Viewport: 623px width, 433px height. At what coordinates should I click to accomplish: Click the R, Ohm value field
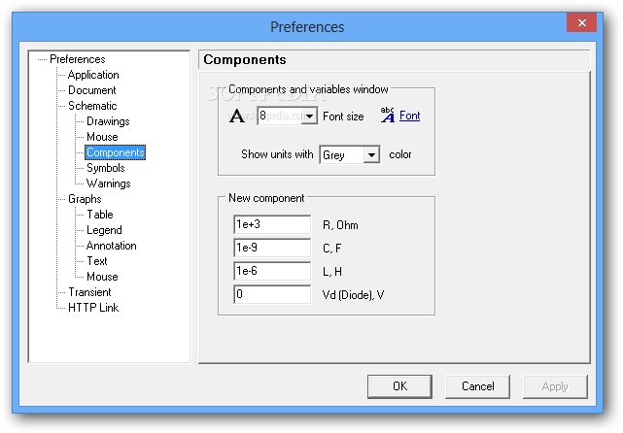tap(272, 225)
